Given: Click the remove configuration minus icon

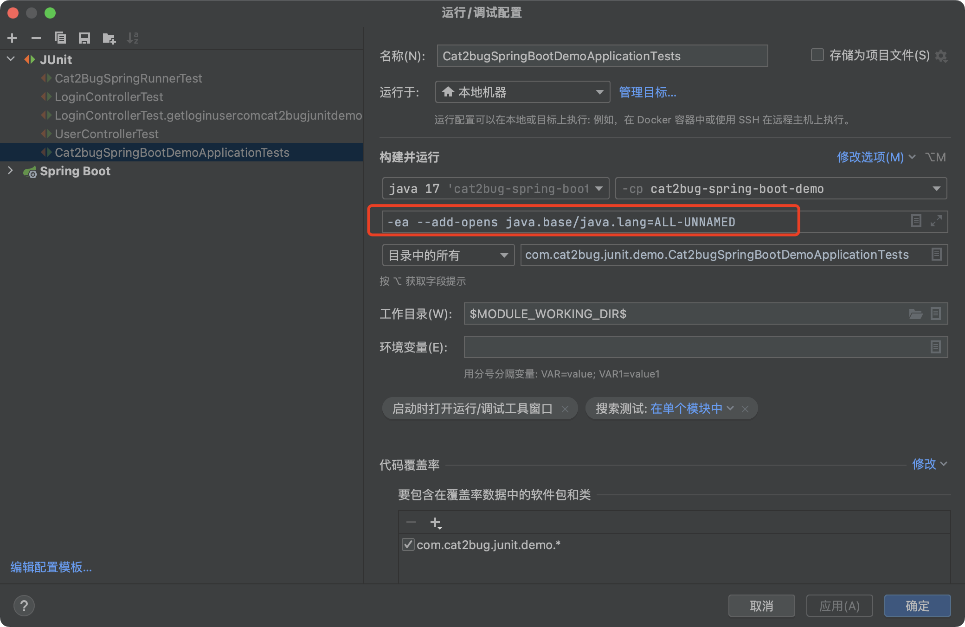Looking at the screenshot, I should click(x=36, y=38).
